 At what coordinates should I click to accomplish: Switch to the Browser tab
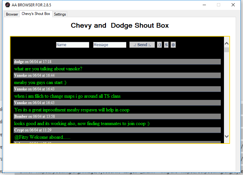12,14
